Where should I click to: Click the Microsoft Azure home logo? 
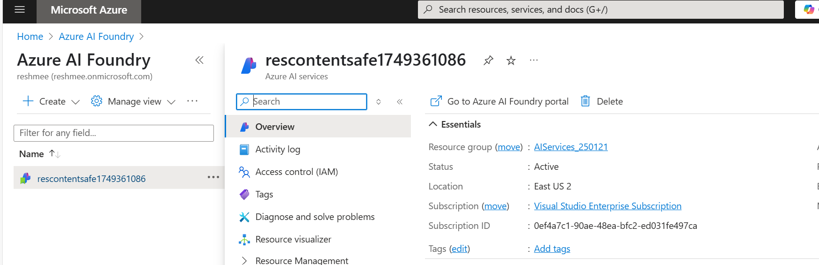click(89, 10)
